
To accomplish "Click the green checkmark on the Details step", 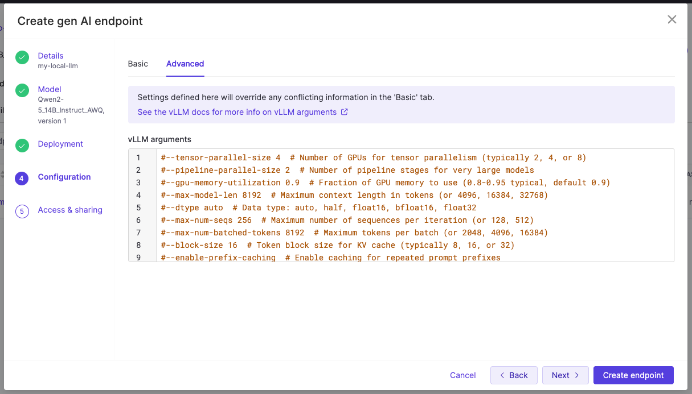I will [x=22, y=57].
